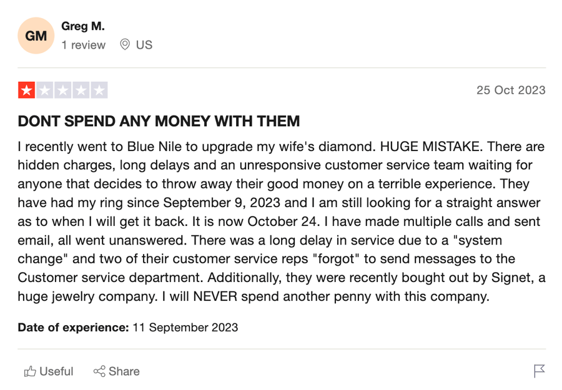Report the review using the flag icon
Viewport: 562px width, 390px height.
point(539,371)
